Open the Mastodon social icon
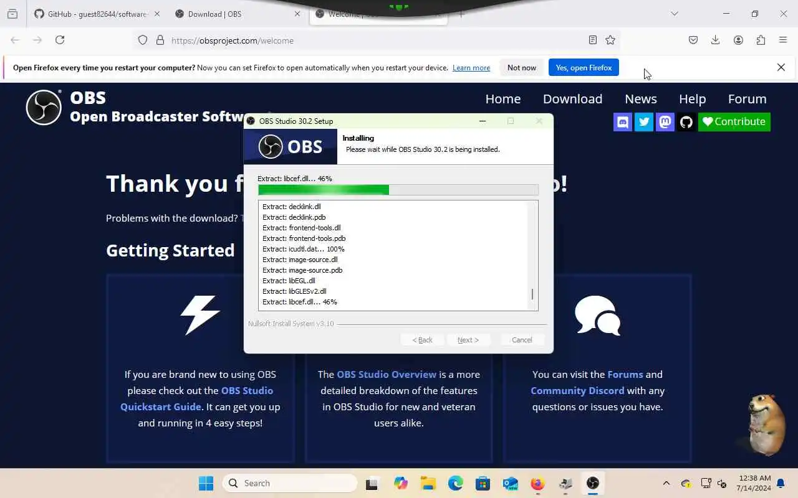The width and height of the screenshot is (798, 498). tap(665, 122)
